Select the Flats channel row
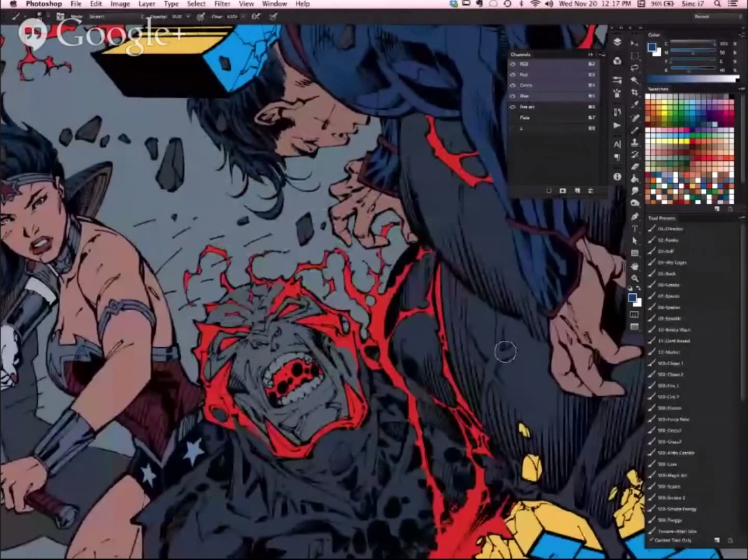Screen dimensions: 748x560 tap(552, 118)
